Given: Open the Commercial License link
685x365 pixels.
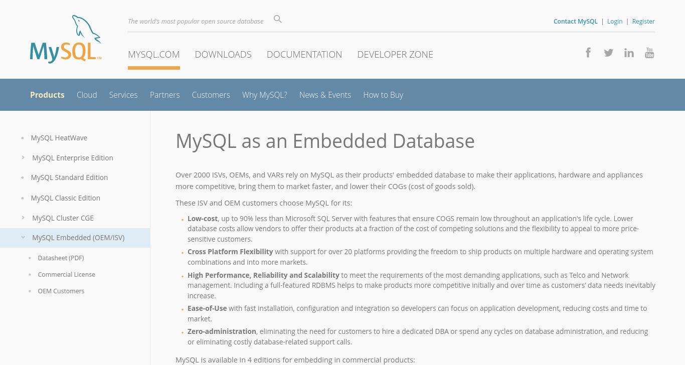Looking at the screenshot, I should point(66,274).
